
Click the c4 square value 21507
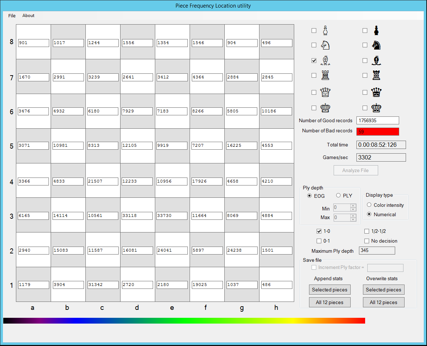pos(103,181)
